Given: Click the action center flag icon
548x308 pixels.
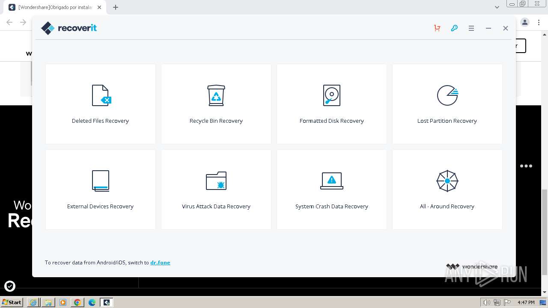Looking at the screenshot, I should point(507,302).
